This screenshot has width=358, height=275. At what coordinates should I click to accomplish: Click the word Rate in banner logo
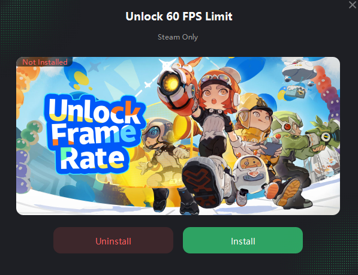(x=92, y=159)
